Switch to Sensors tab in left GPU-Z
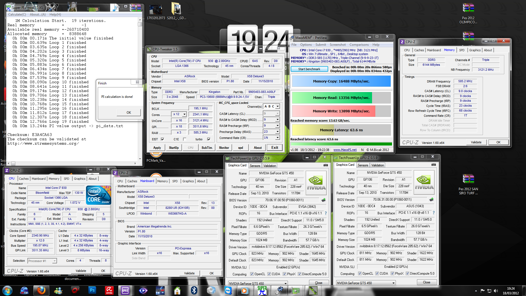 [255, 166]
